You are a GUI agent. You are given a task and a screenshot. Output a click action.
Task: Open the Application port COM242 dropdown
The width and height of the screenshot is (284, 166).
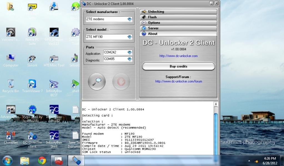129,52
